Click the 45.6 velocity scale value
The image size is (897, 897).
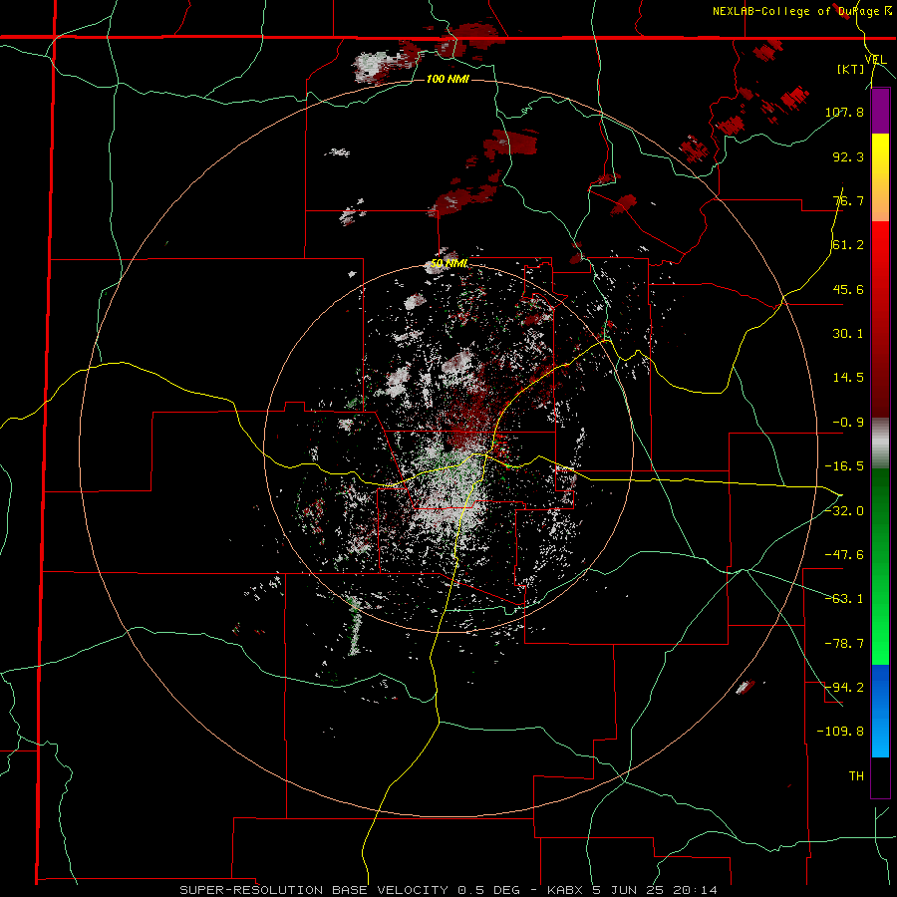click(x=848, y=289)
